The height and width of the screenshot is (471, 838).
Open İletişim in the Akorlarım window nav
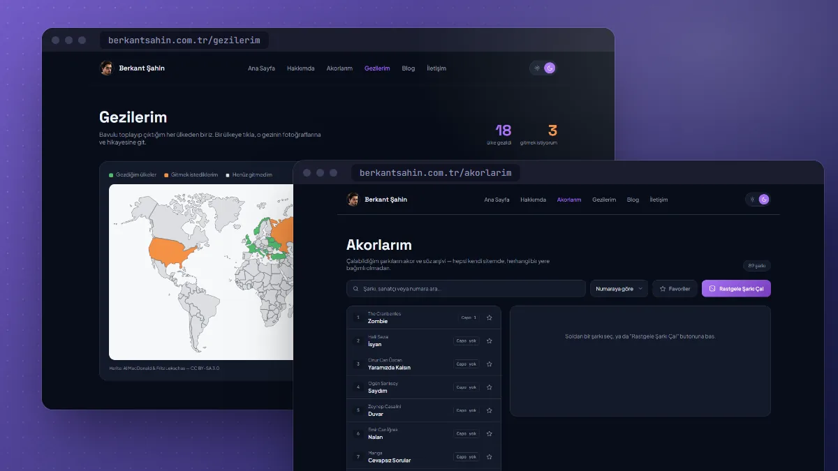(659, 200)
